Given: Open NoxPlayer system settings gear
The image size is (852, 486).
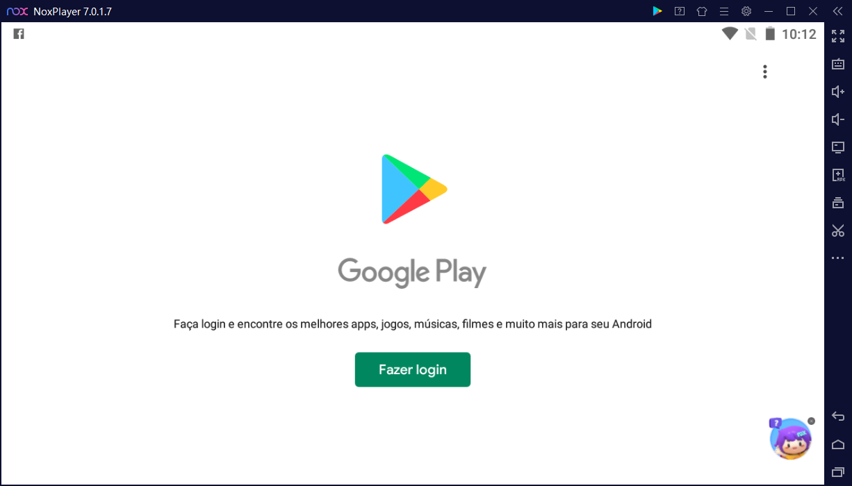Looking at the screenshot, I should [x=746, y=11].
